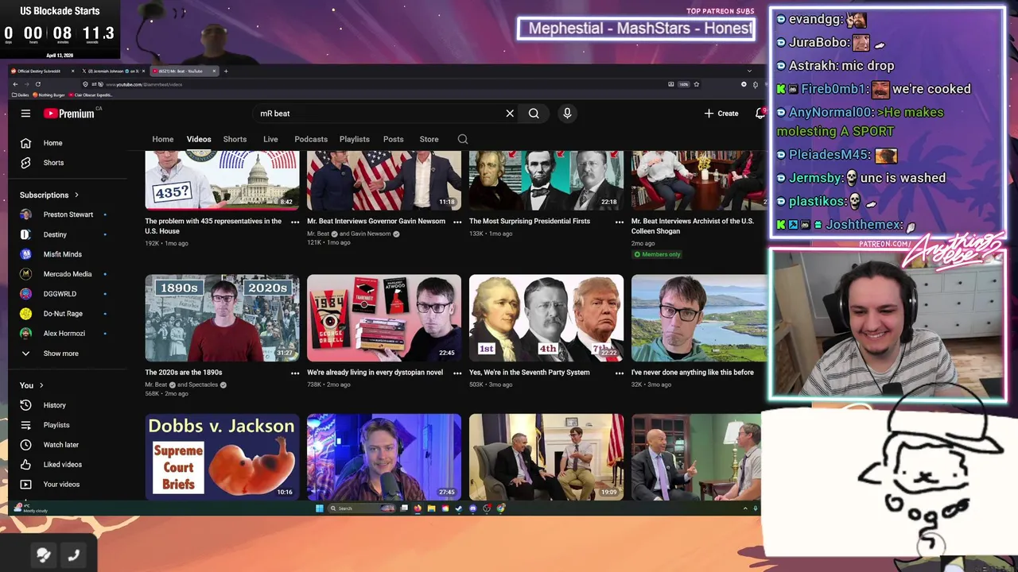Open the Clair Obscur bookmark
The width and height of the screenshot is (1018, 572).
point(90,95)
